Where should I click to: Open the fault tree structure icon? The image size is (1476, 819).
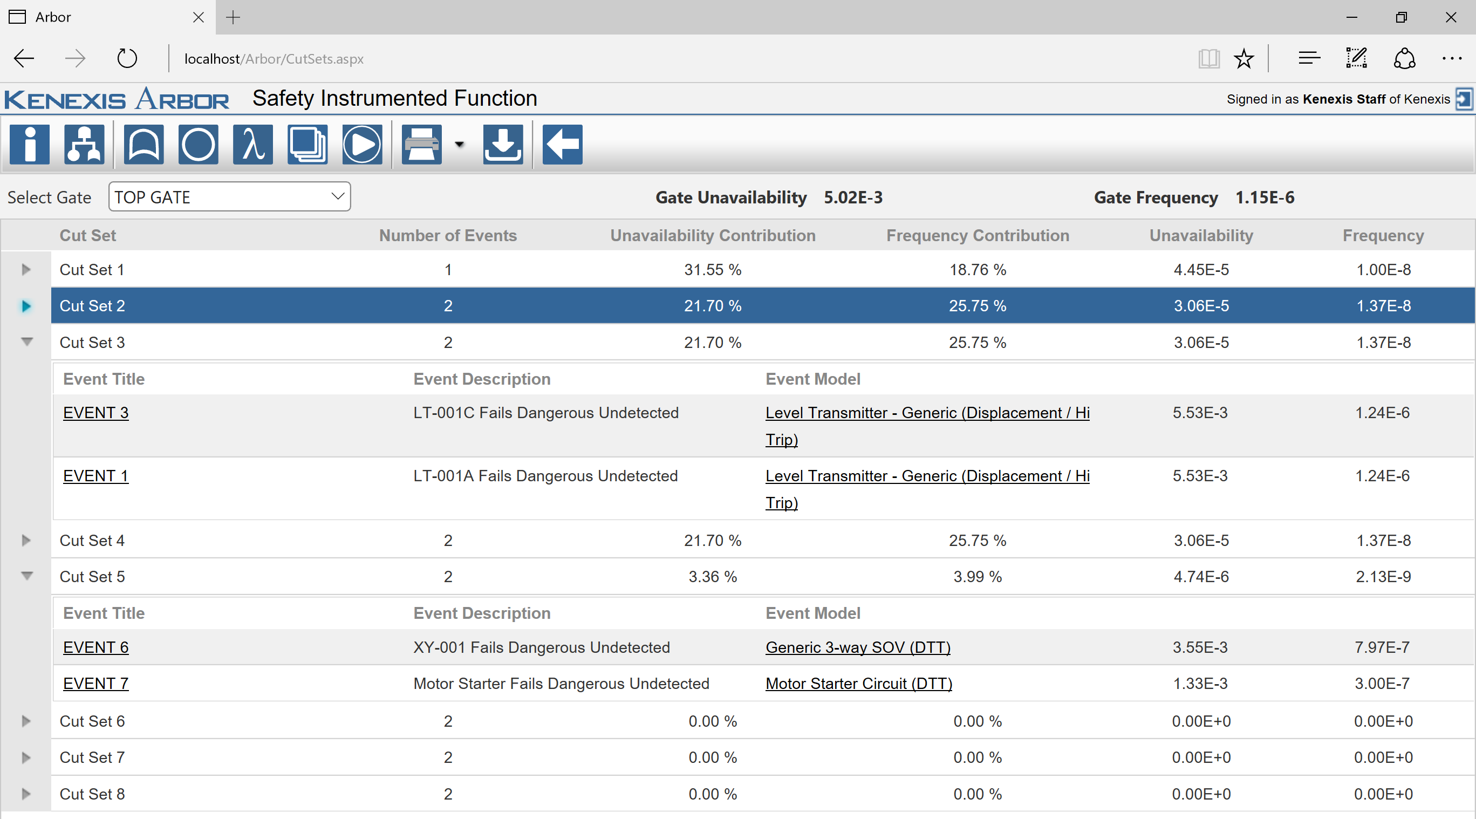(x=84, y=145)
